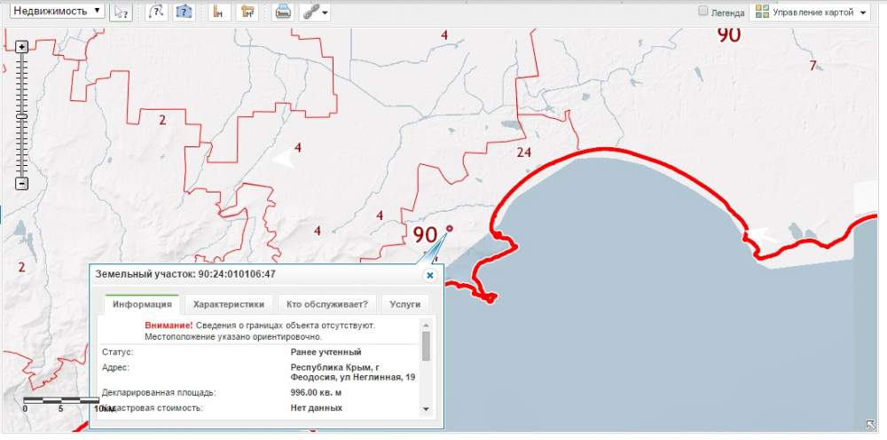Click the popup scrollbar up arrow
Viewport: 887px width, 440px height.
click(426, 325)
